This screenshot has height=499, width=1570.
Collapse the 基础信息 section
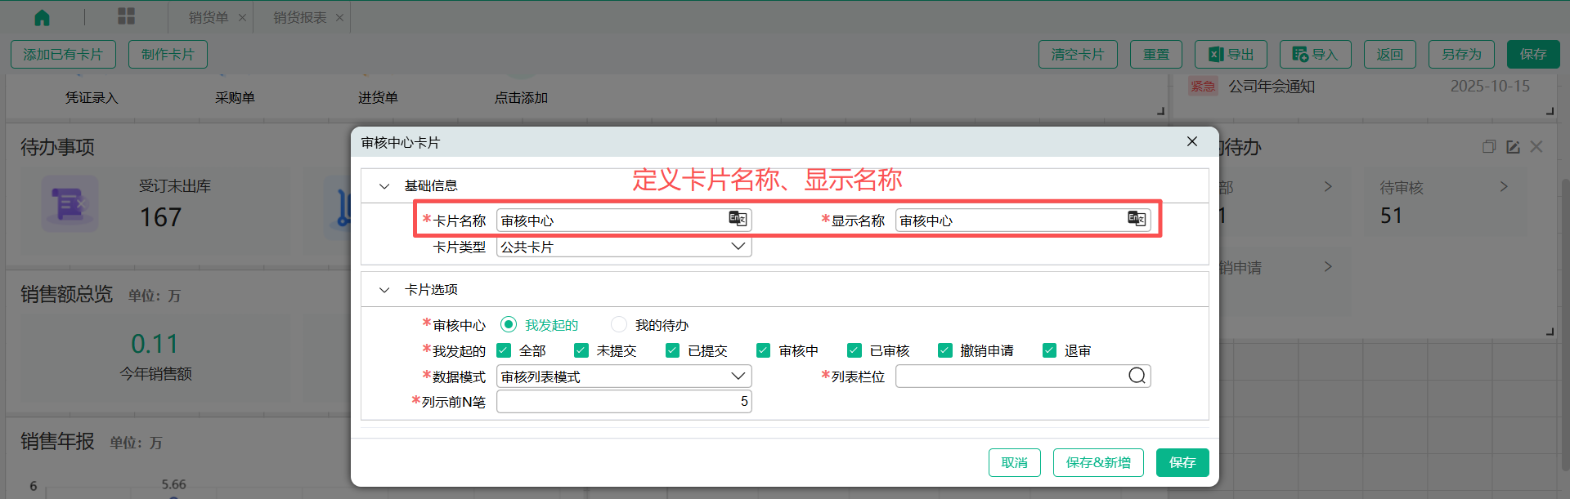[384, 186]
